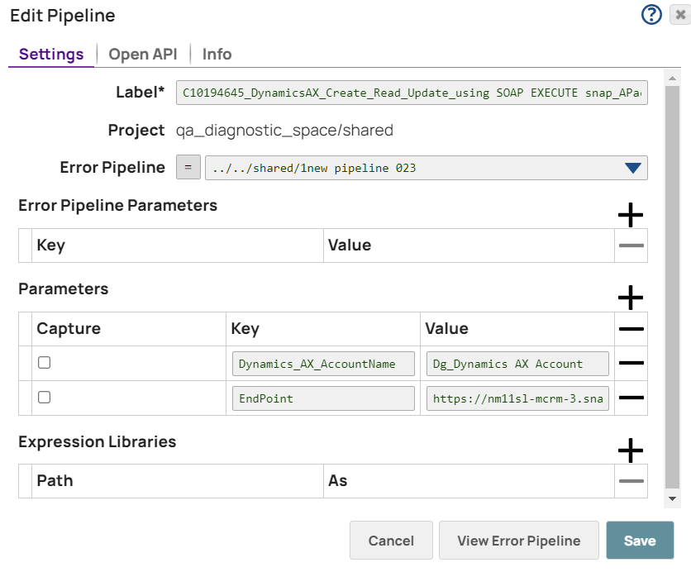691x572 pixels.
Task: Open the View Error Pipeline screen
Action: point(519,540)
